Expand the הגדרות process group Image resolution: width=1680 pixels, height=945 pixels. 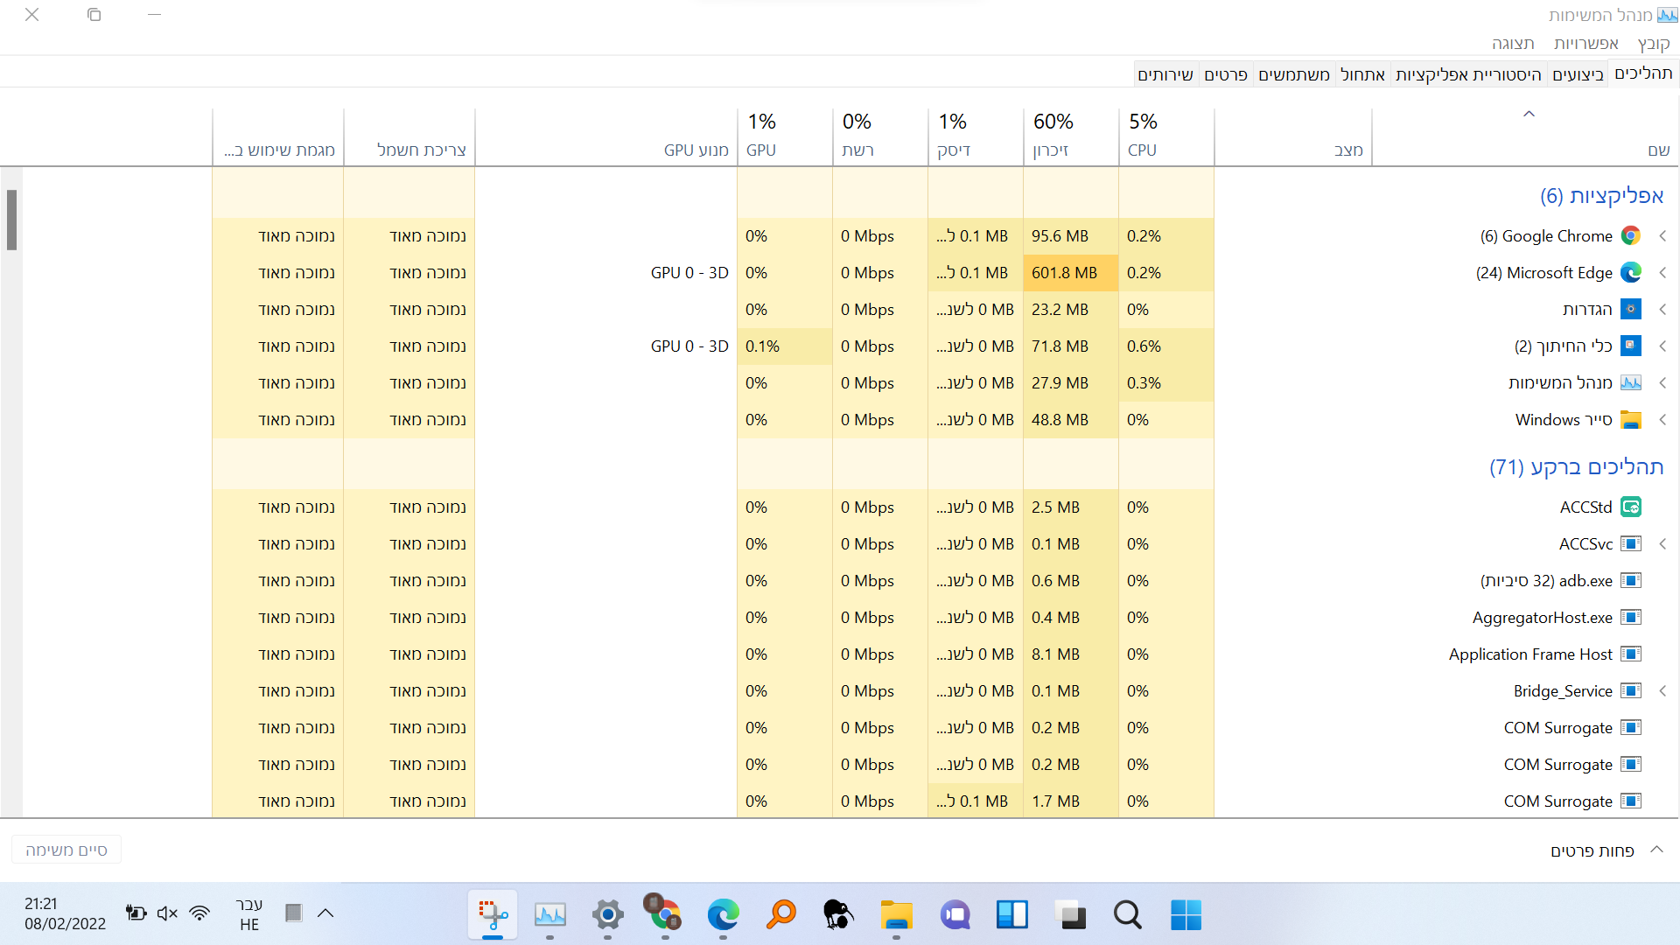click(x=1662, y=310)
